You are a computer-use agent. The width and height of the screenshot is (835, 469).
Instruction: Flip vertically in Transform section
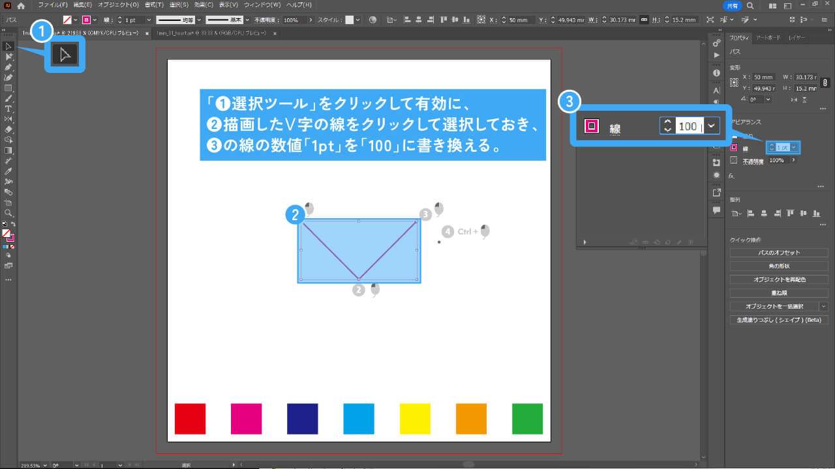[x=804, y=99]
